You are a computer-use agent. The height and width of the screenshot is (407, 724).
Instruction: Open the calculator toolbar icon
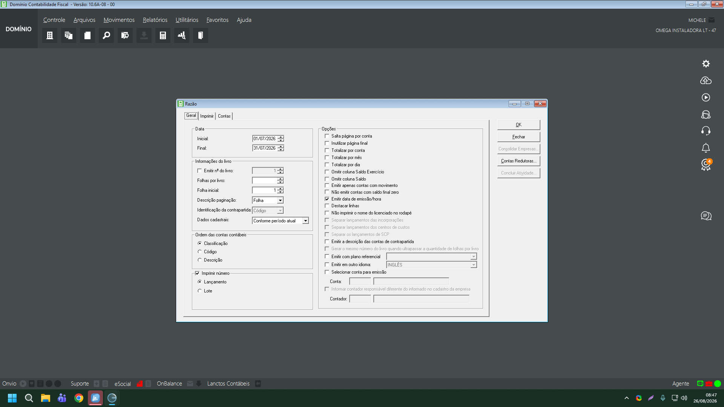[x=163, y=35]
